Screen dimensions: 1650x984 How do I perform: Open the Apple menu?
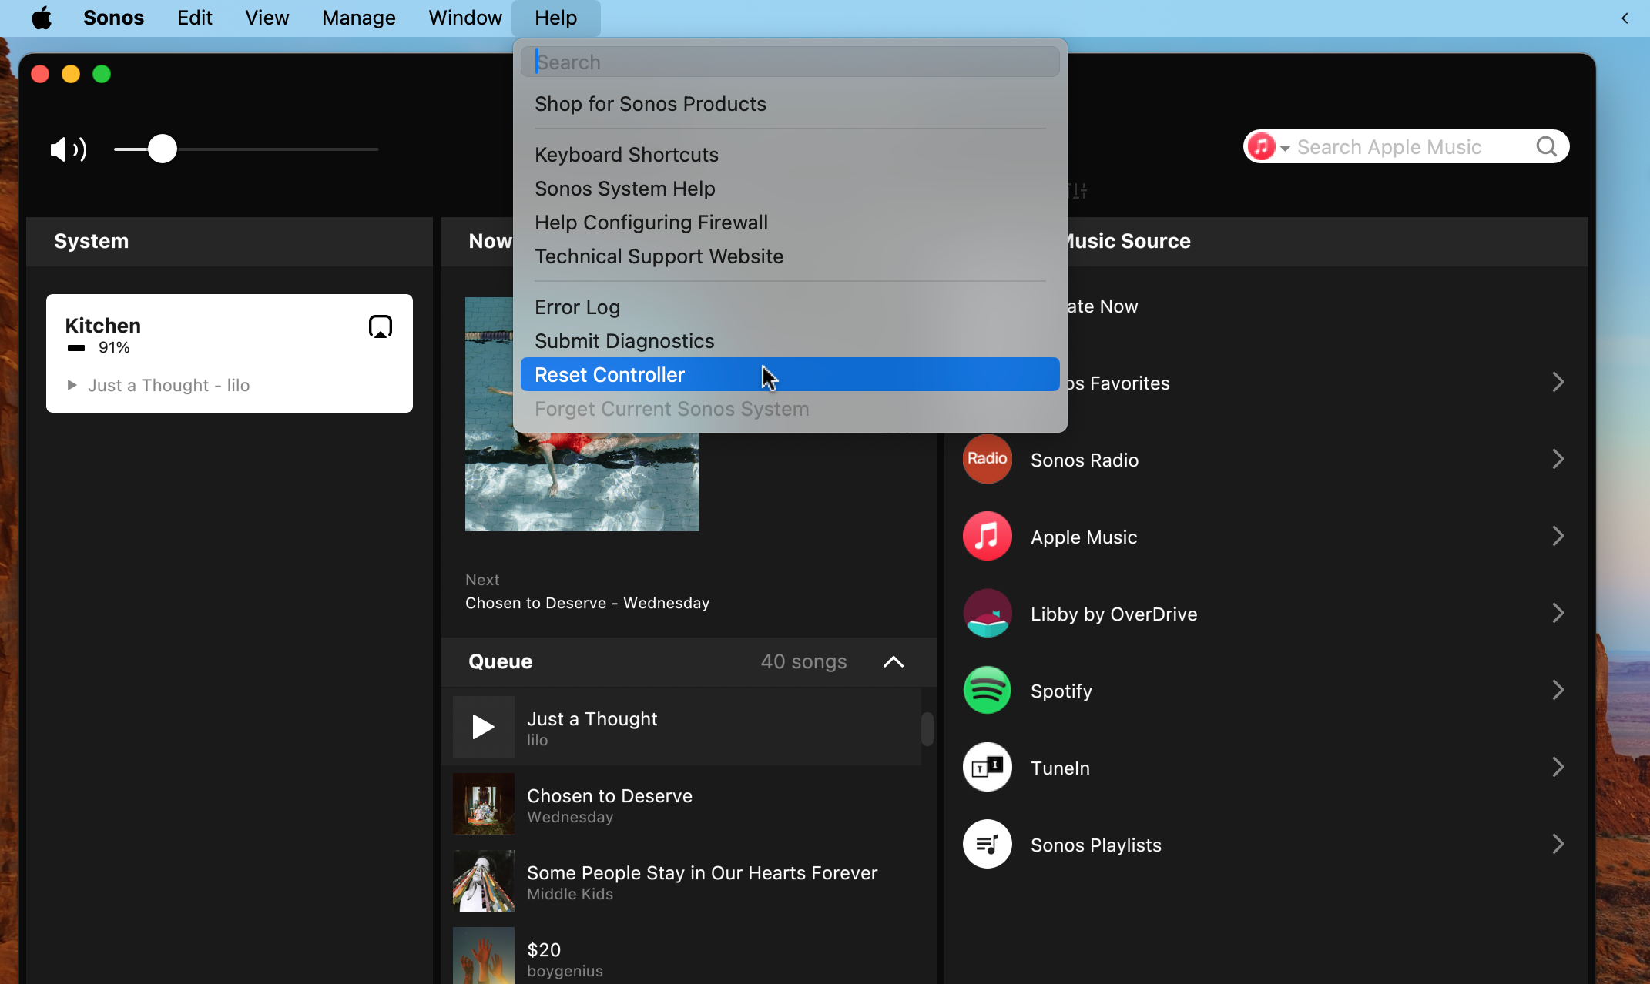click(41, 18)
